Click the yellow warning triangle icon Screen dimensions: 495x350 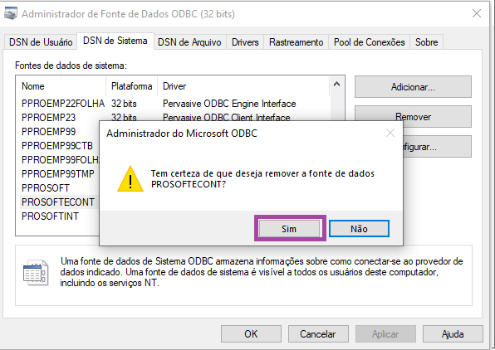[130, 179]
